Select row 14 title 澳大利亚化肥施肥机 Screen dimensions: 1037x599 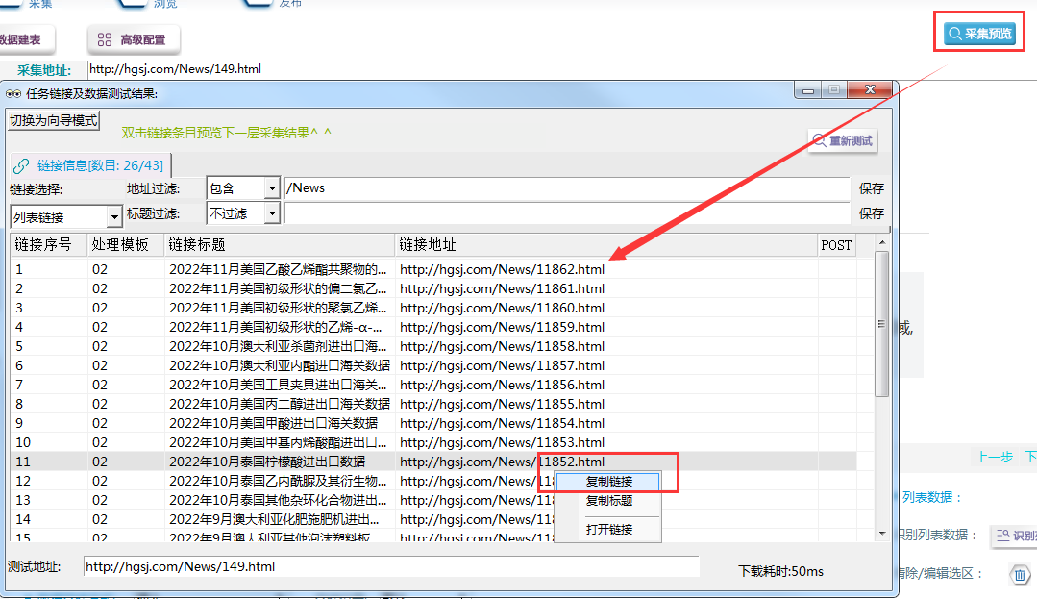tap(275, 519)
